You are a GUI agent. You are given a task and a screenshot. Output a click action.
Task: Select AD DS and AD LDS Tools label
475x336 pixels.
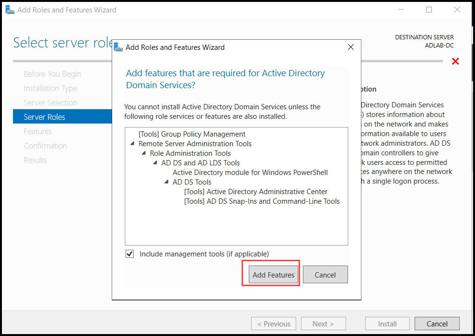[x=200, y=162]
